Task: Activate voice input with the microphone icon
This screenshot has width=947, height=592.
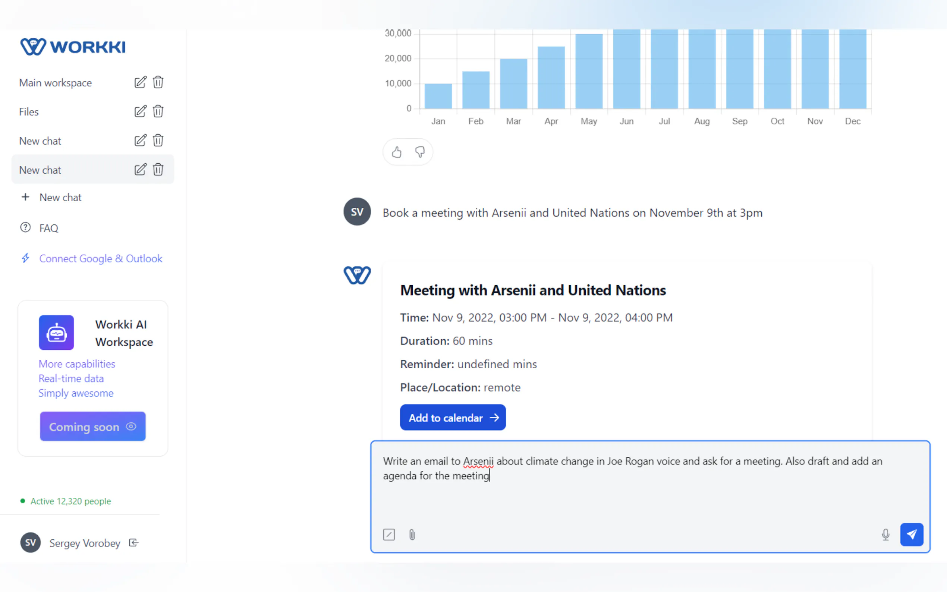Action: (x=885, y=535)
